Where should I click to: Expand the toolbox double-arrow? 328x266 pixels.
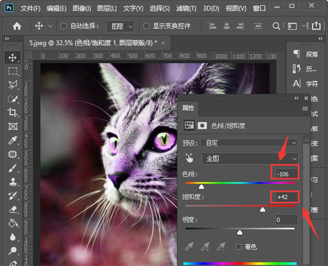(x=7, y=38)
